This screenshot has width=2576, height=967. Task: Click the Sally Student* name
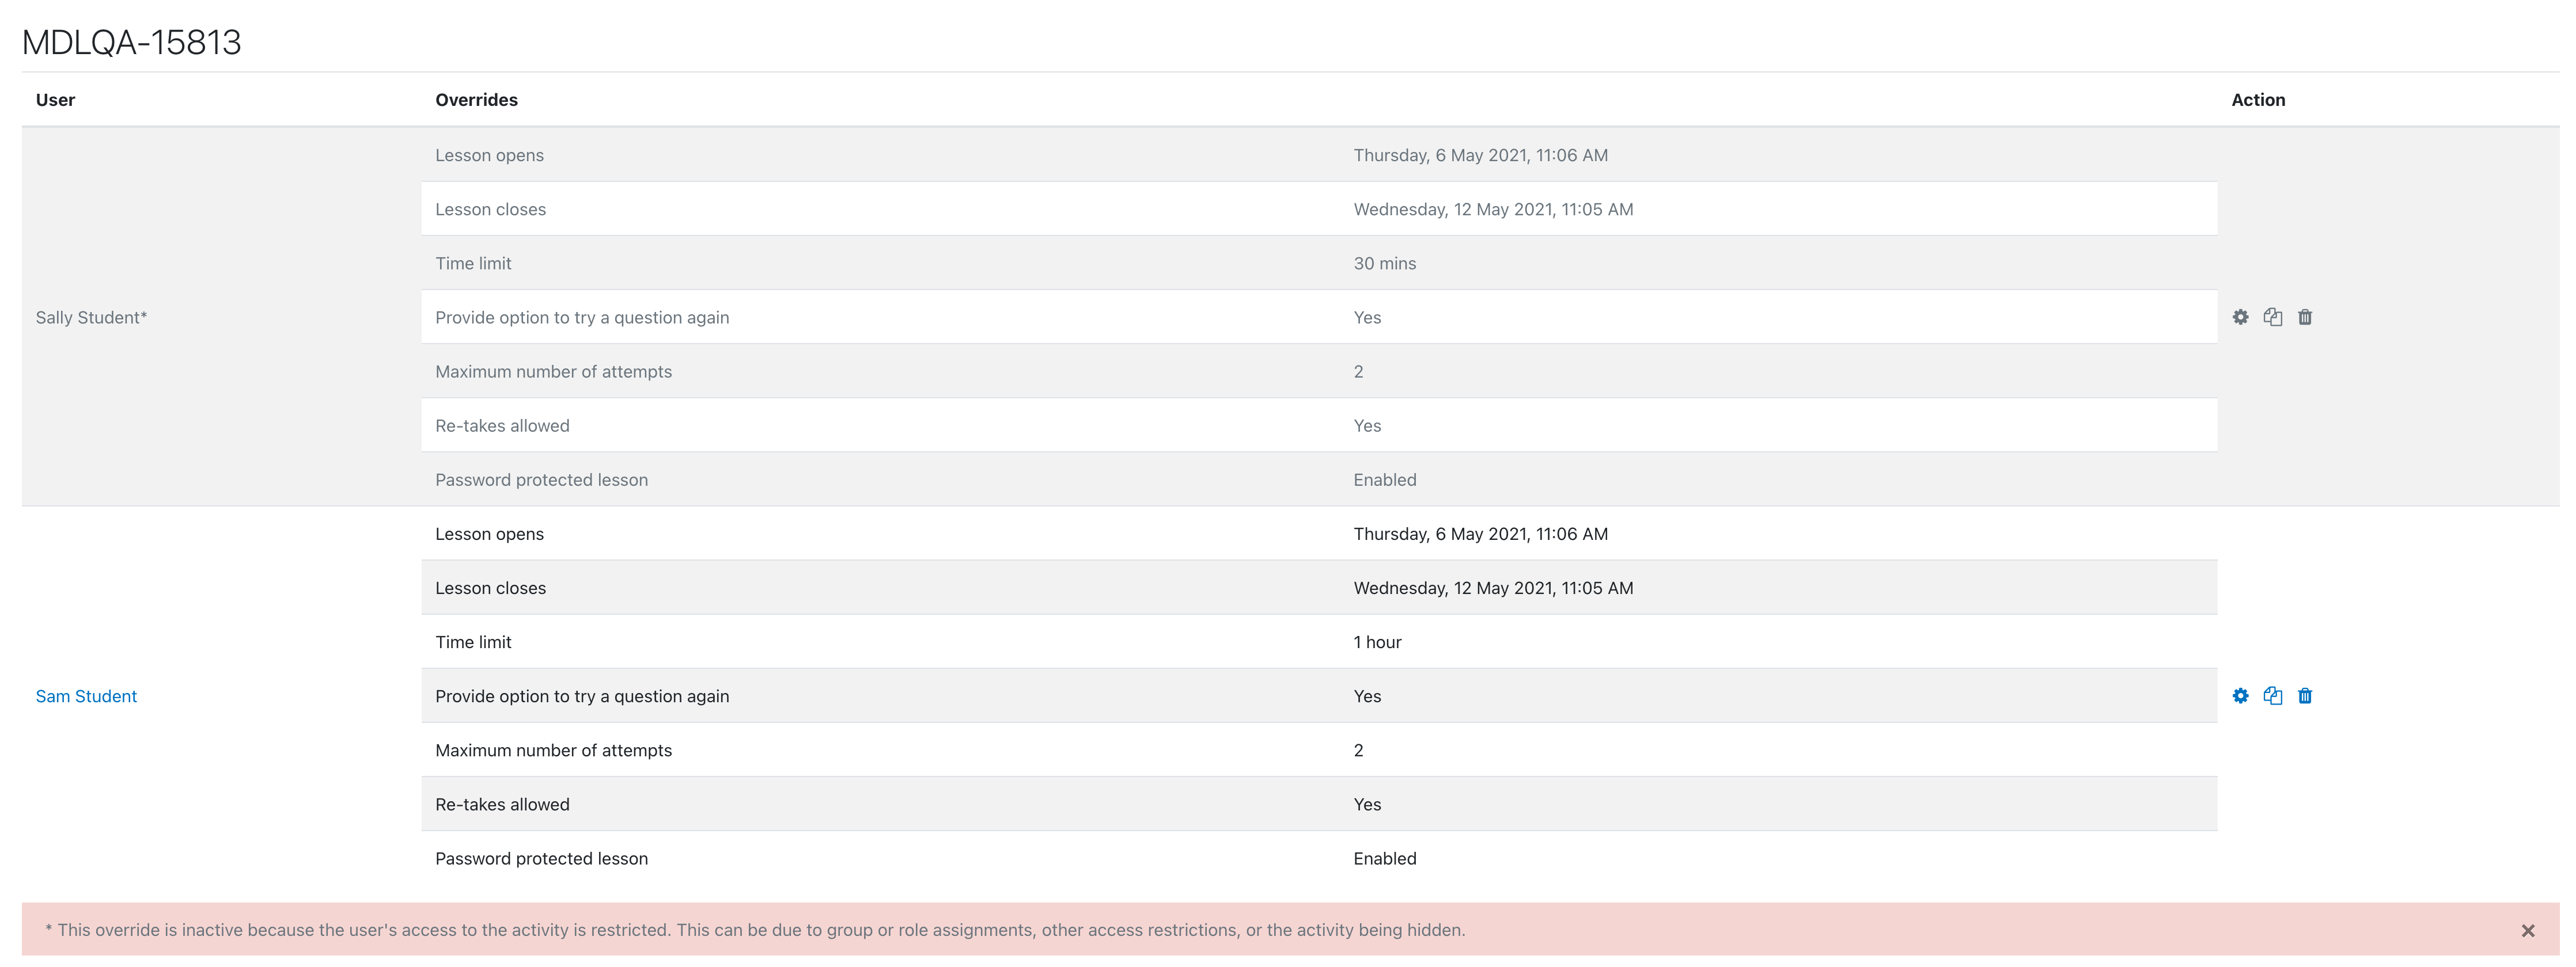point(91,318)
